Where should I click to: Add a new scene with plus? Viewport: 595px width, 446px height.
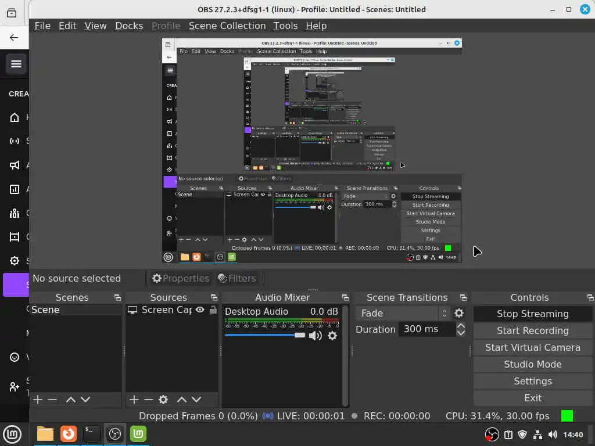(38, 400)
